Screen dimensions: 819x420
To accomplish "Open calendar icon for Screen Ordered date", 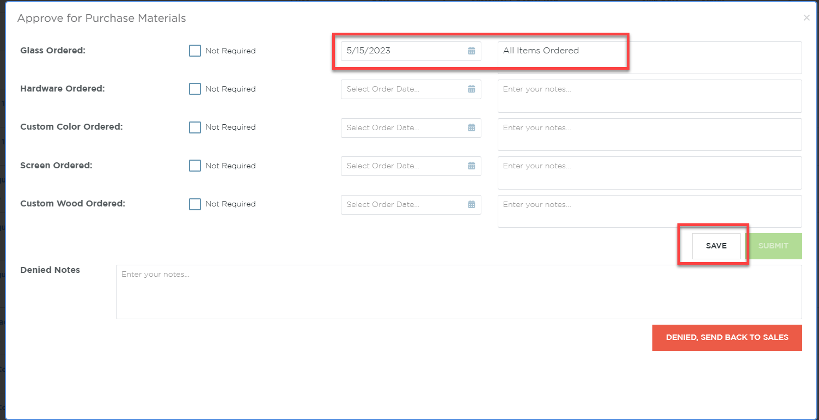I will coord(472,166).
